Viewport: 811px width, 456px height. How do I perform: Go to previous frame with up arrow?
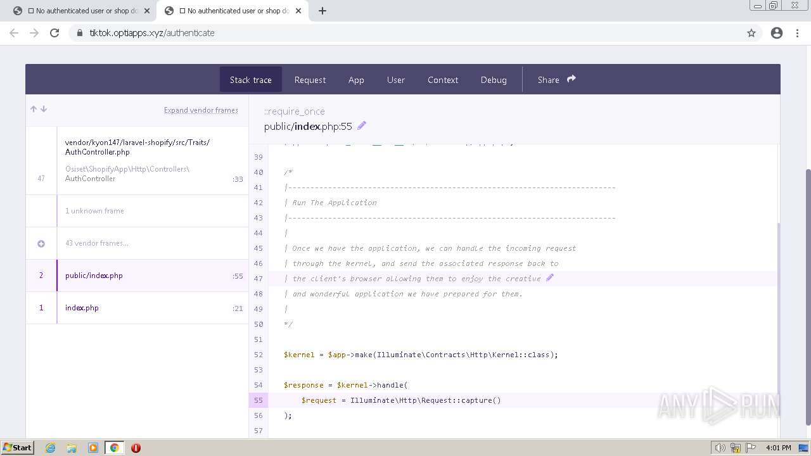pyautogui.click(x=34, y=109)
